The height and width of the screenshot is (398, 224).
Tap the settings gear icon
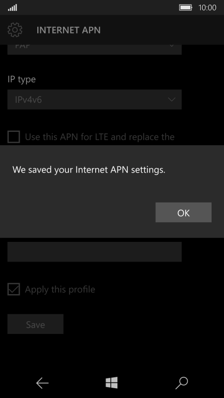pos(15,30)
